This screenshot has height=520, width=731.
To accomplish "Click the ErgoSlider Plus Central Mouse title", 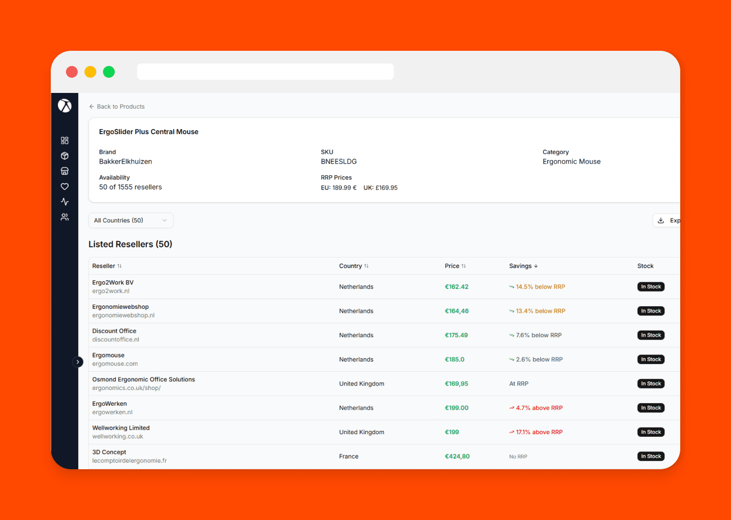I will pyautogui.click(x=149, y=132).
